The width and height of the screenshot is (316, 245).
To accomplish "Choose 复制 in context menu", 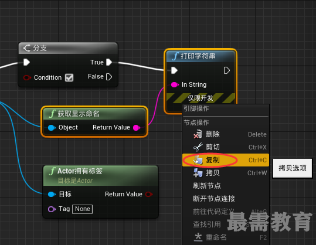I will [x=226, y=160].
